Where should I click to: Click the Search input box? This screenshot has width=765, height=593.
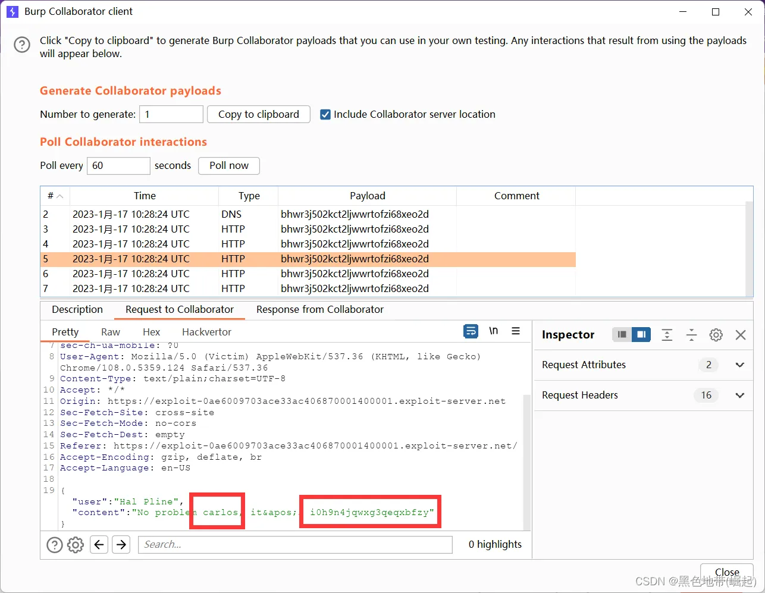click(x=295, y=544)
